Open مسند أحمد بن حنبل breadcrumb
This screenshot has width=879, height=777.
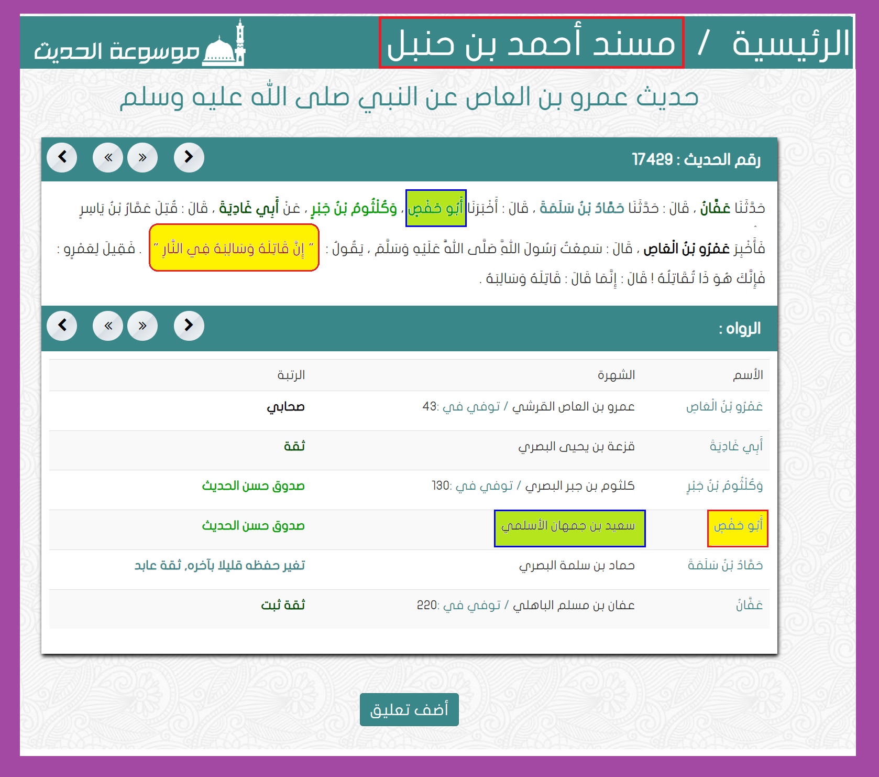[531, 43]
